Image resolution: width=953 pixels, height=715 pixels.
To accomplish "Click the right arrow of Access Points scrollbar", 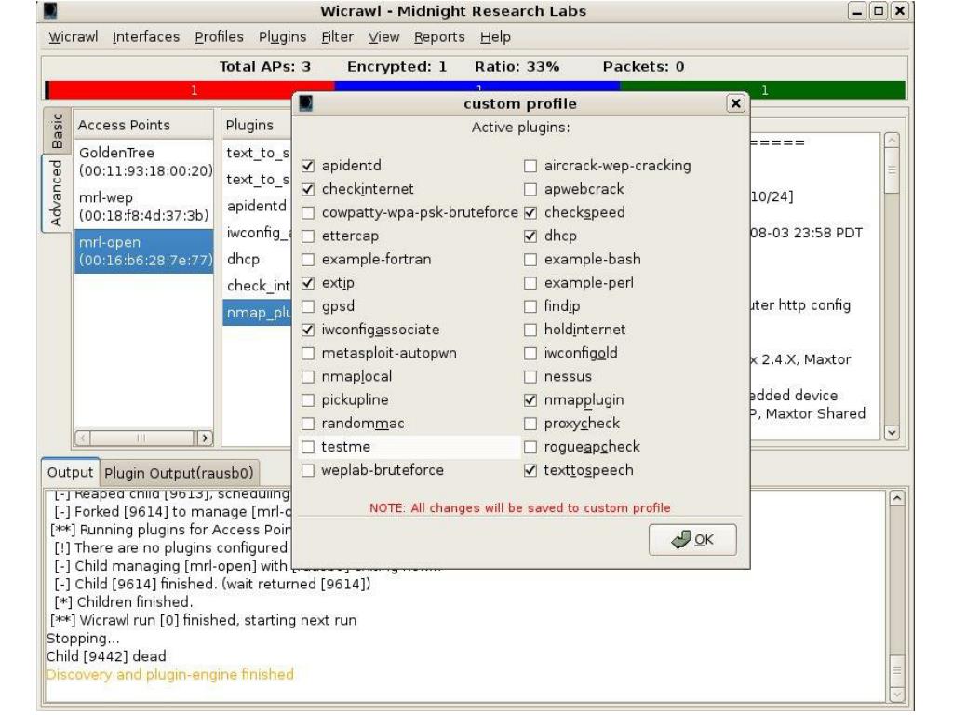I will point(205,438).
